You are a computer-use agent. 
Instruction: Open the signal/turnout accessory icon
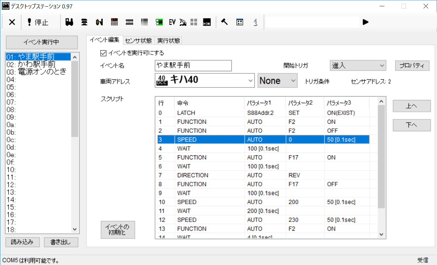pos(99,22)
